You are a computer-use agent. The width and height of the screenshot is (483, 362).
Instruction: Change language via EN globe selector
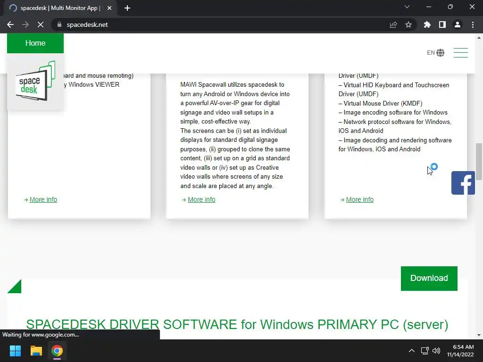point(435,53)
